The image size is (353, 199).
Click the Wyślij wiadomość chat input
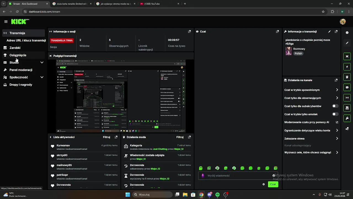pyautogui.click(x=239, y=176)
